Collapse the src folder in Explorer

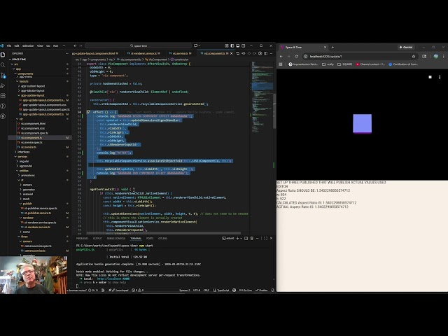pyautogui.click(x=16, y=64)
